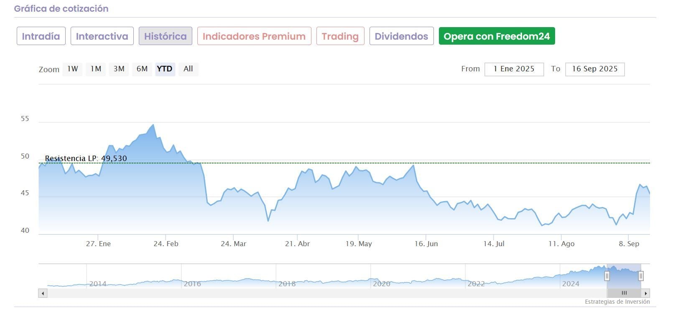Click the right scroll arrow on navigator

pyautogui.click(x=645, y=293)
